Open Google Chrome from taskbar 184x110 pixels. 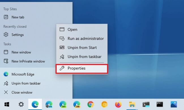point(91,104)
